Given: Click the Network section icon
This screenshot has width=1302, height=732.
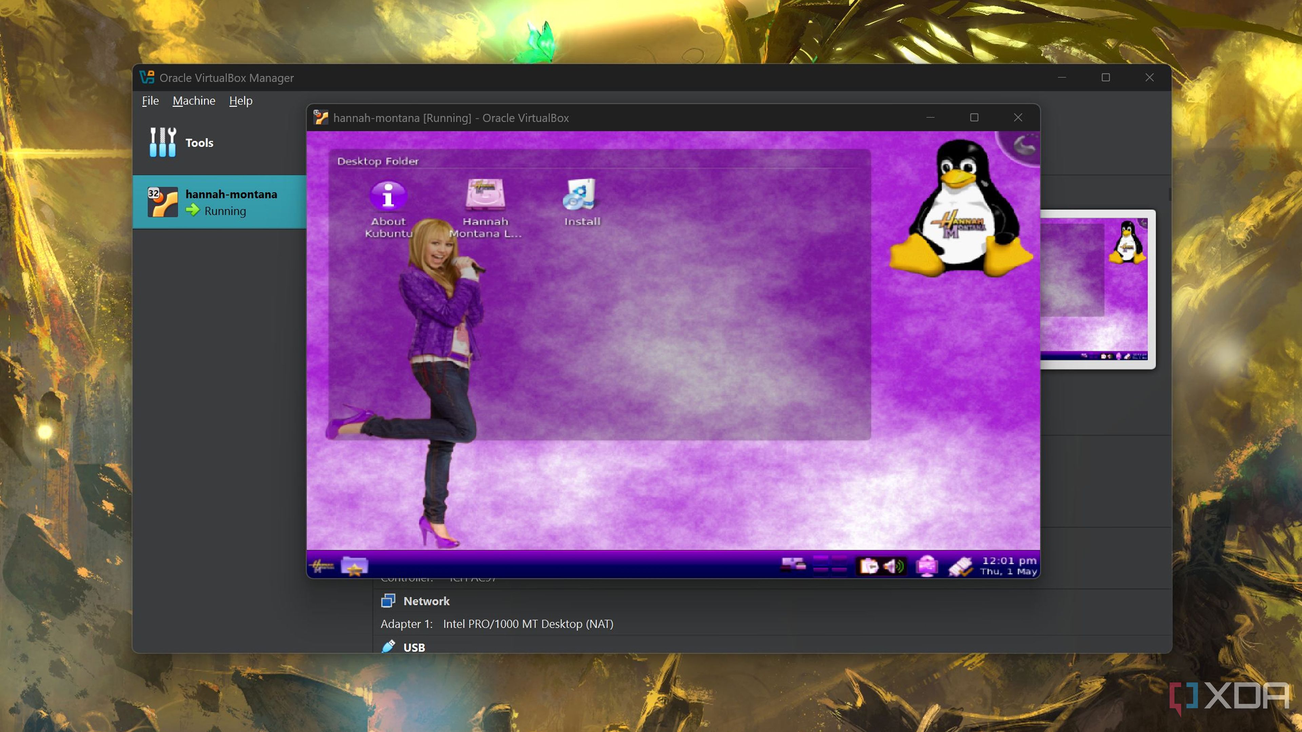Looking at the screenshot, I should tap(388, 600).
